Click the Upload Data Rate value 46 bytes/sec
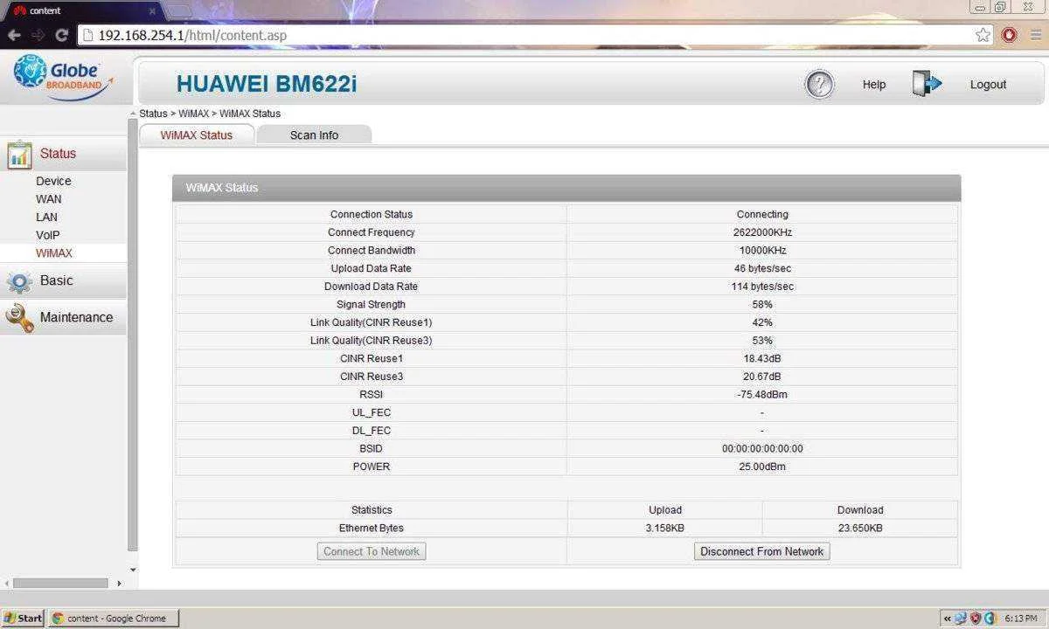Viewport: 1049px width, 629px height. pyautogui.click(x=762, y=268)
